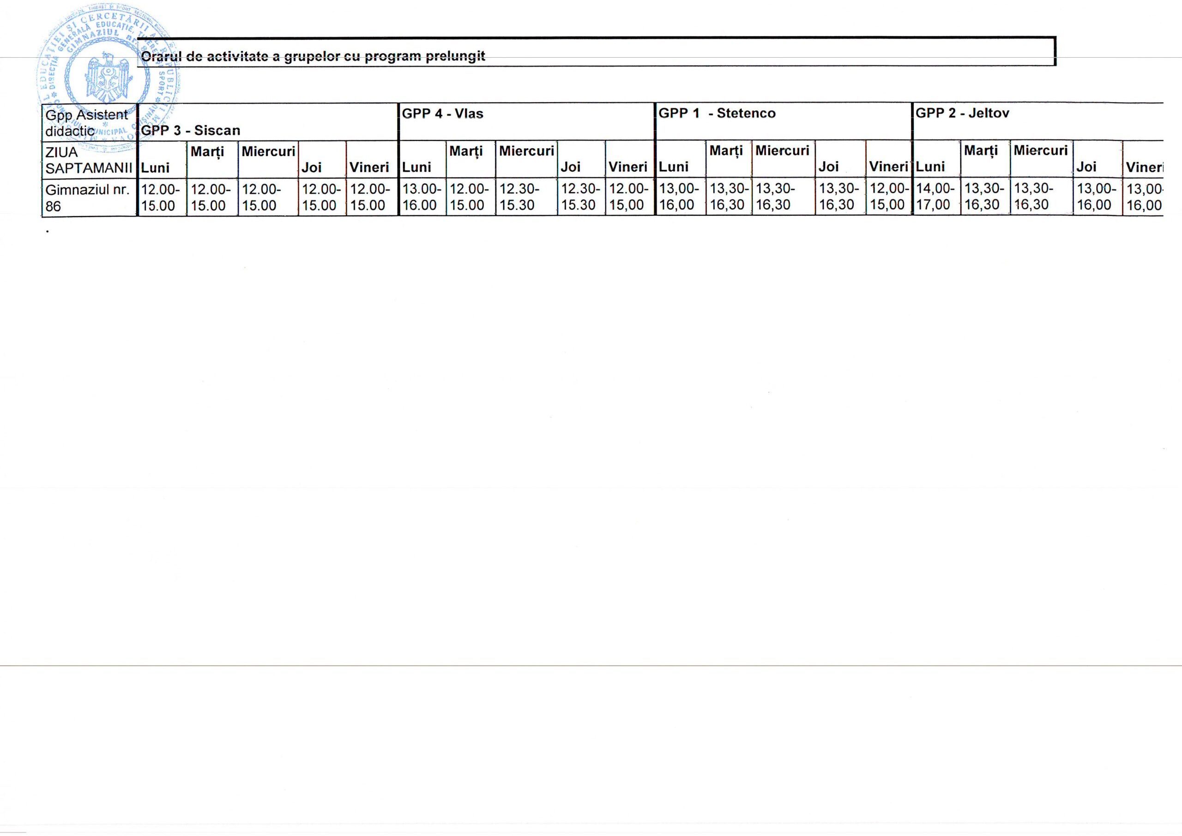Click the 'GPP 2 - Jeltov' header cell

pyautogui.click(x=962, y=113)
